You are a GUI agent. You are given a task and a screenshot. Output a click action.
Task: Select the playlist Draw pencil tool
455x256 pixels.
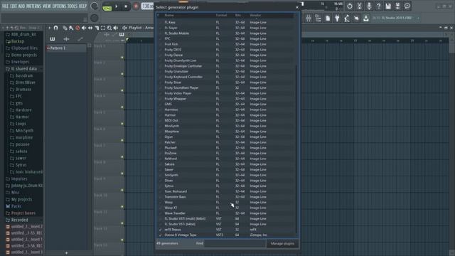click(65, 28)
